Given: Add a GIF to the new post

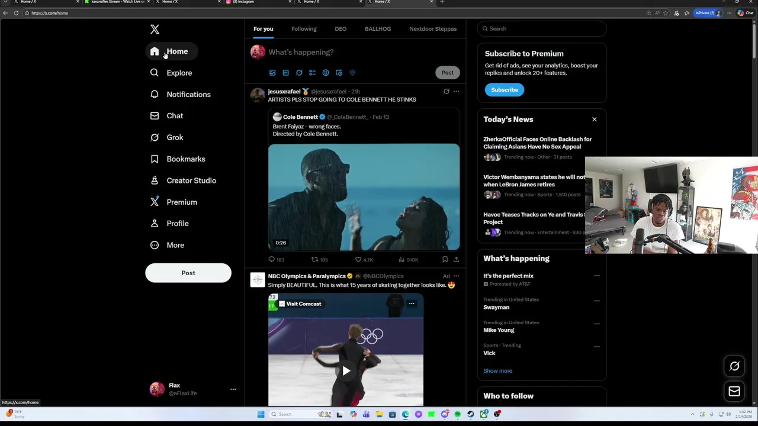Looking at the screenshot, I should pos(285,73).
